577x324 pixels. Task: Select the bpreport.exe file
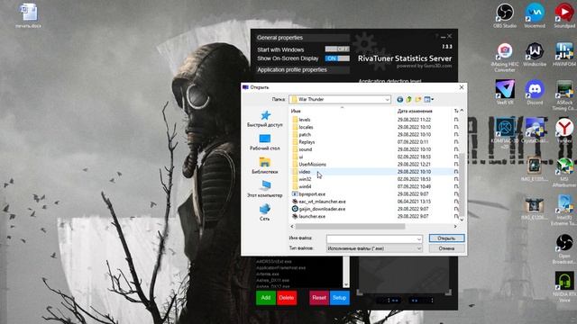pos(312,194)
